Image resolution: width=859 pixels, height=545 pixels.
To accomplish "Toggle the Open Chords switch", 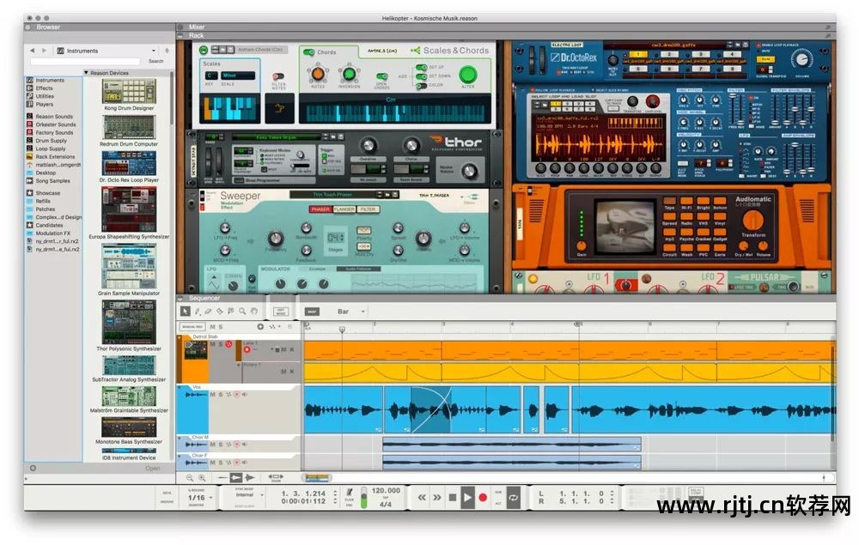I will [x=382, y=76].
